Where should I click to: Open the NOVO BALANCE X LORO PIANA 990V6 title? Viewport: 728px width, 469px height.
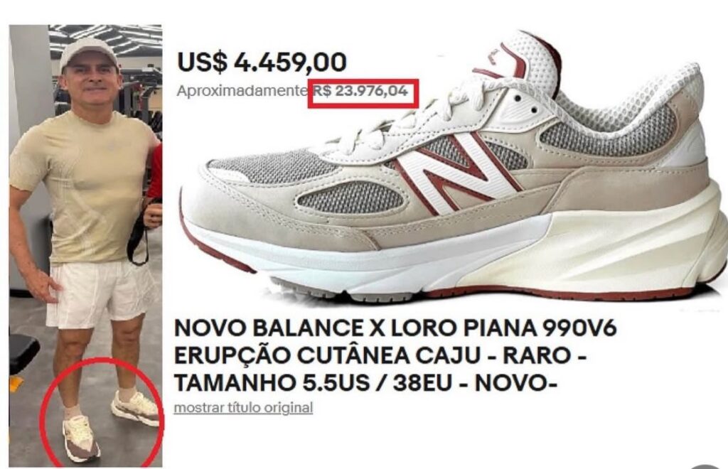395,328
